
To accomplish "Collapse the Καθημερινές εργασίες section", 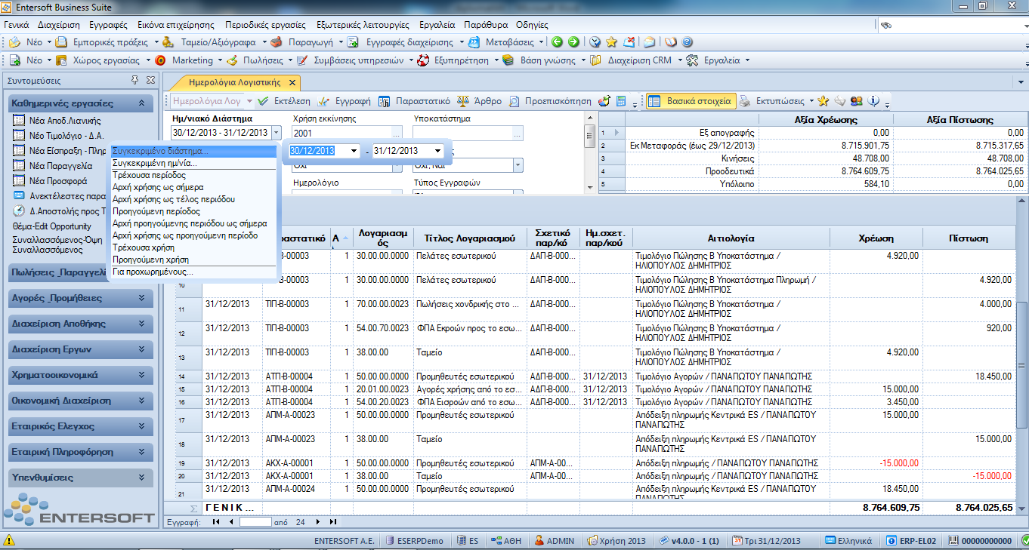I will coord(141,103).
